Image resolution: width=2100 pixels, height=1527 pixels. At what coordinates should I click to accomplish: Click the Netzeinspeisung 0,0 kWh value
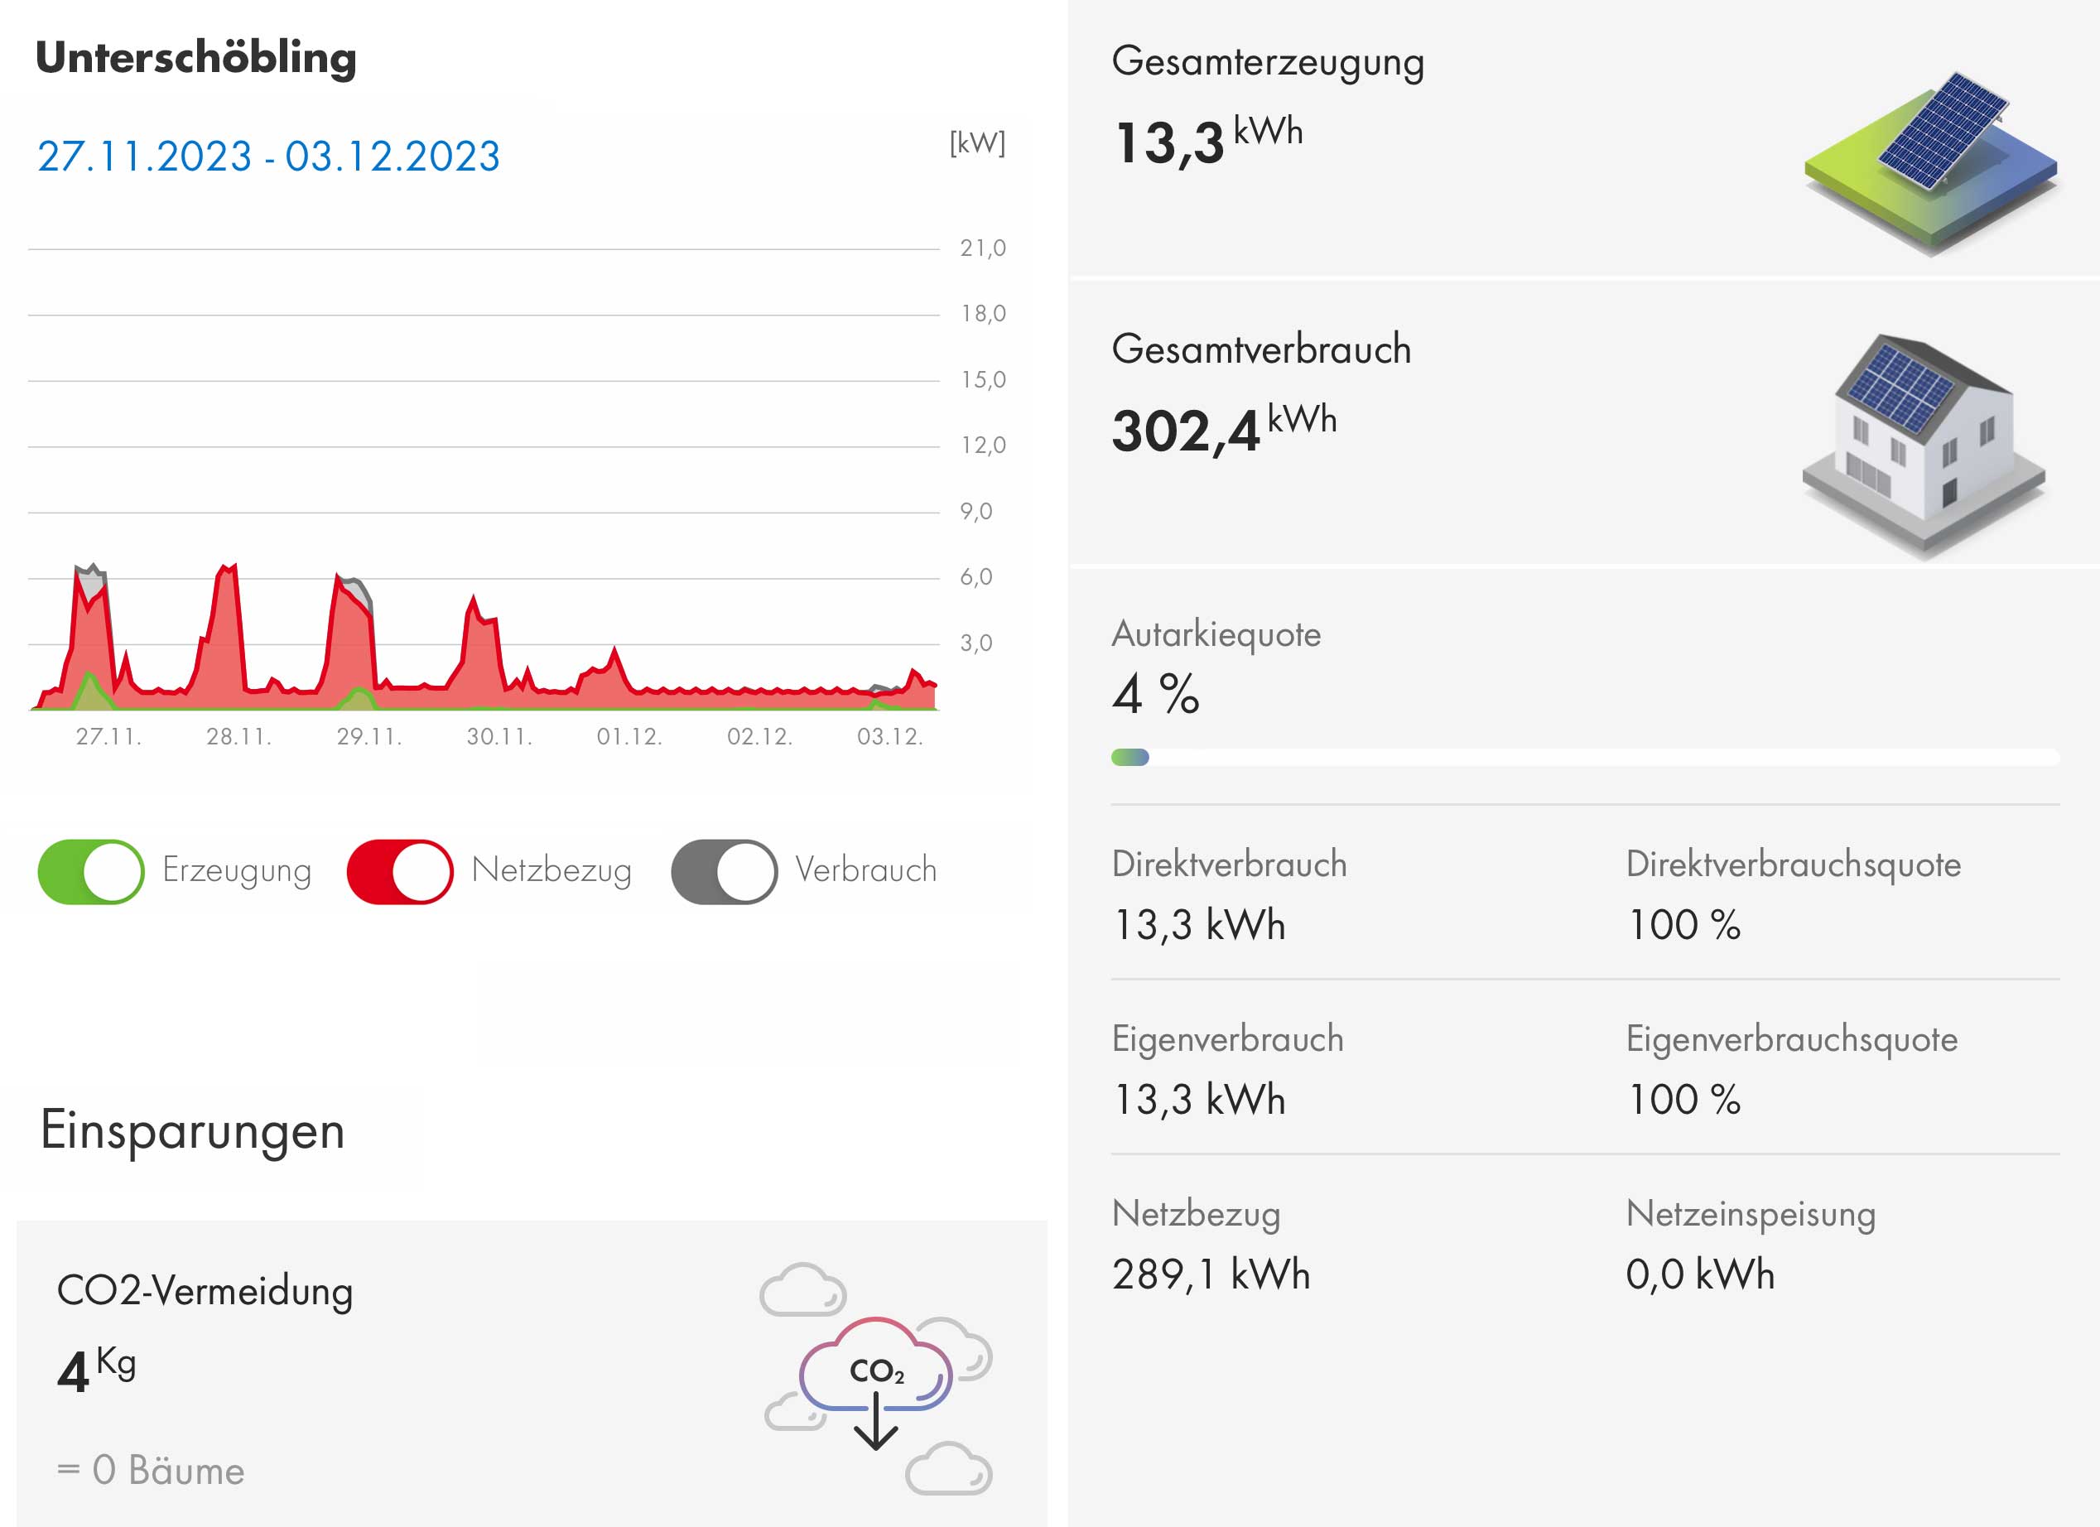pos(1700,1274)
